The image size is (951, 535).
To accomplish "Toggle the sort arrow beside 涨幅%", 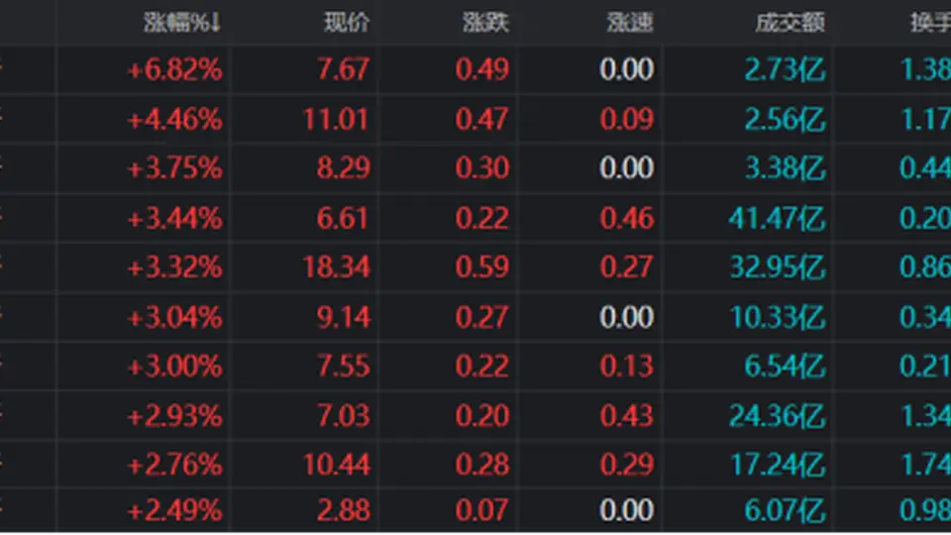I will click(x=216, y=23).
